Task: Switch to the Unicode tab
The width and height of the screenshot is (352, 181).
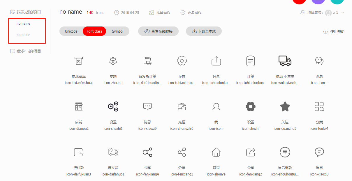Action: [x=71, y=31]
